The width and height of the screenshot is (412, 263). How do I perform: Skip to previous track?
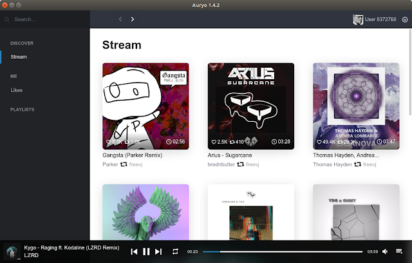coord(134,251)
